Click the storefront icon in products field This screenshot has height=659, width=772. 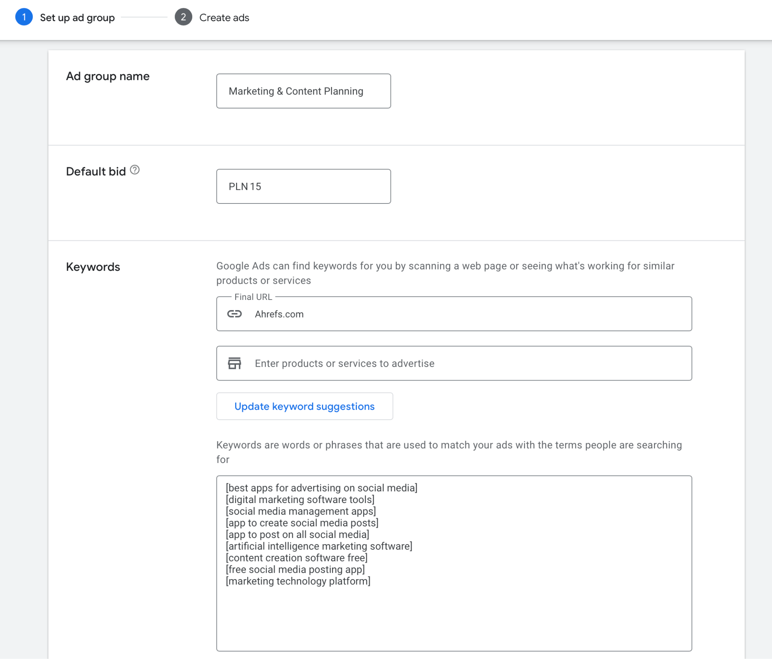[234, 363]
